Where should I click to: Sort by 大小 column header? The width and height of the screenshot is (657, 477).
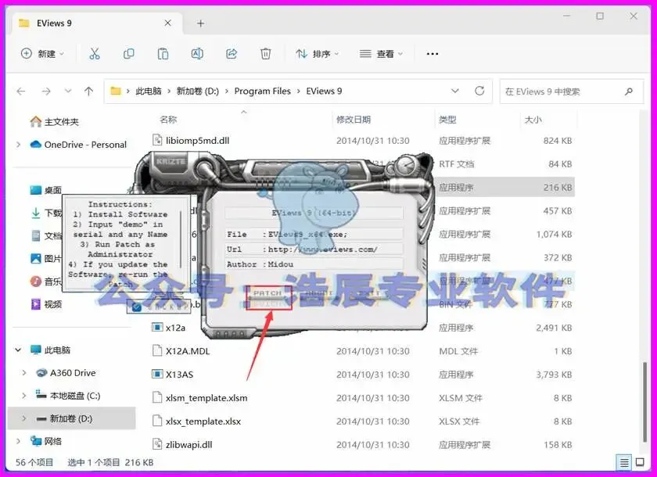point(533,120)
